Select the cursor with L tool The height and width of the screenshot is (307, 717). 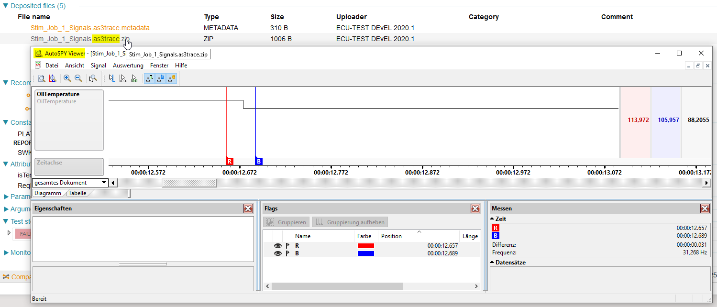112,78
